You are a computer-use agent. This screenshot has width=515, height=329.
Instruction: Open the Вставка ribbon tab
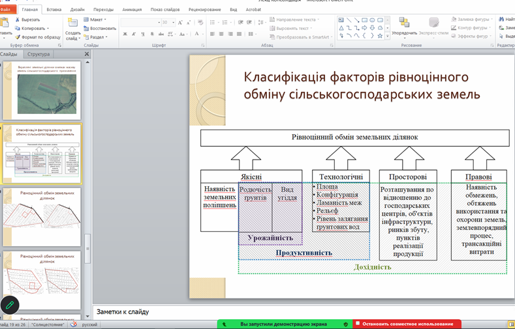[x=54, y=10]
